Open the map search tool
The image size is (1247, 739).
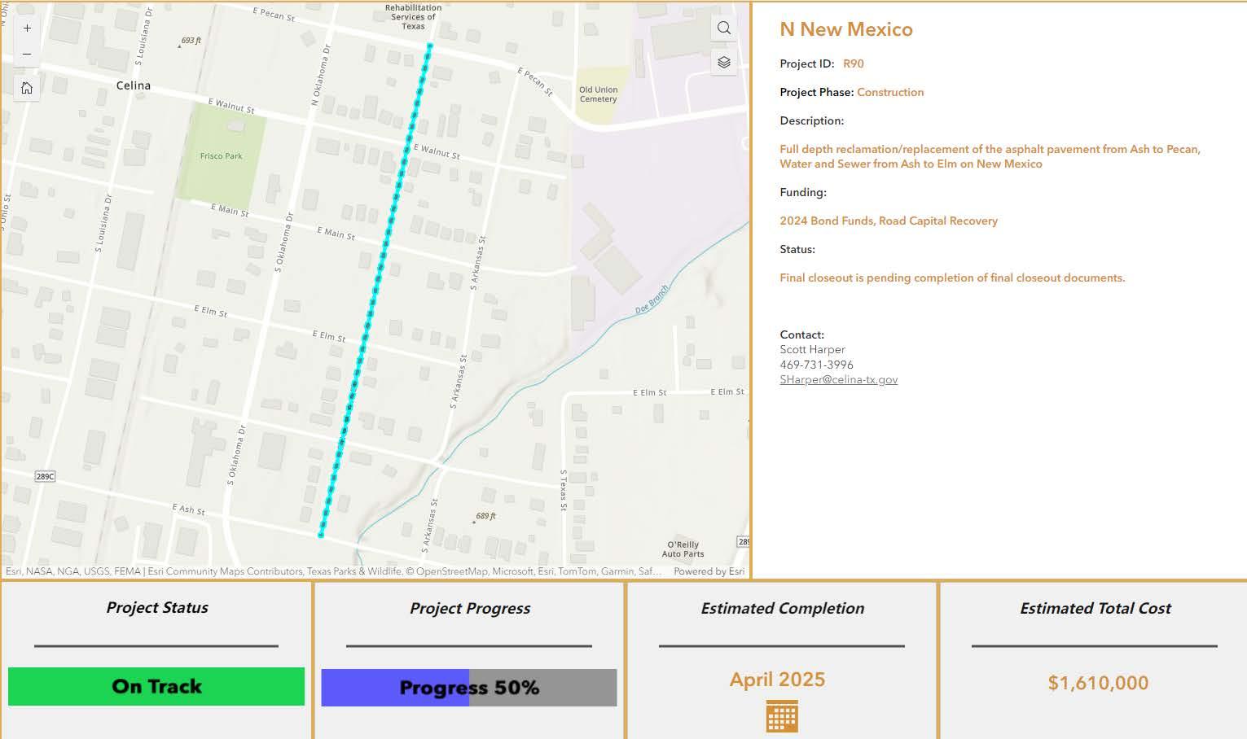723,28
